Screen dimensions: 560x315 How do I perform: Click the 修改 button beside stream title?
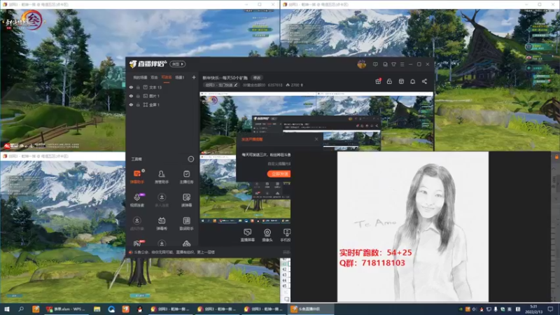(257, 78)
